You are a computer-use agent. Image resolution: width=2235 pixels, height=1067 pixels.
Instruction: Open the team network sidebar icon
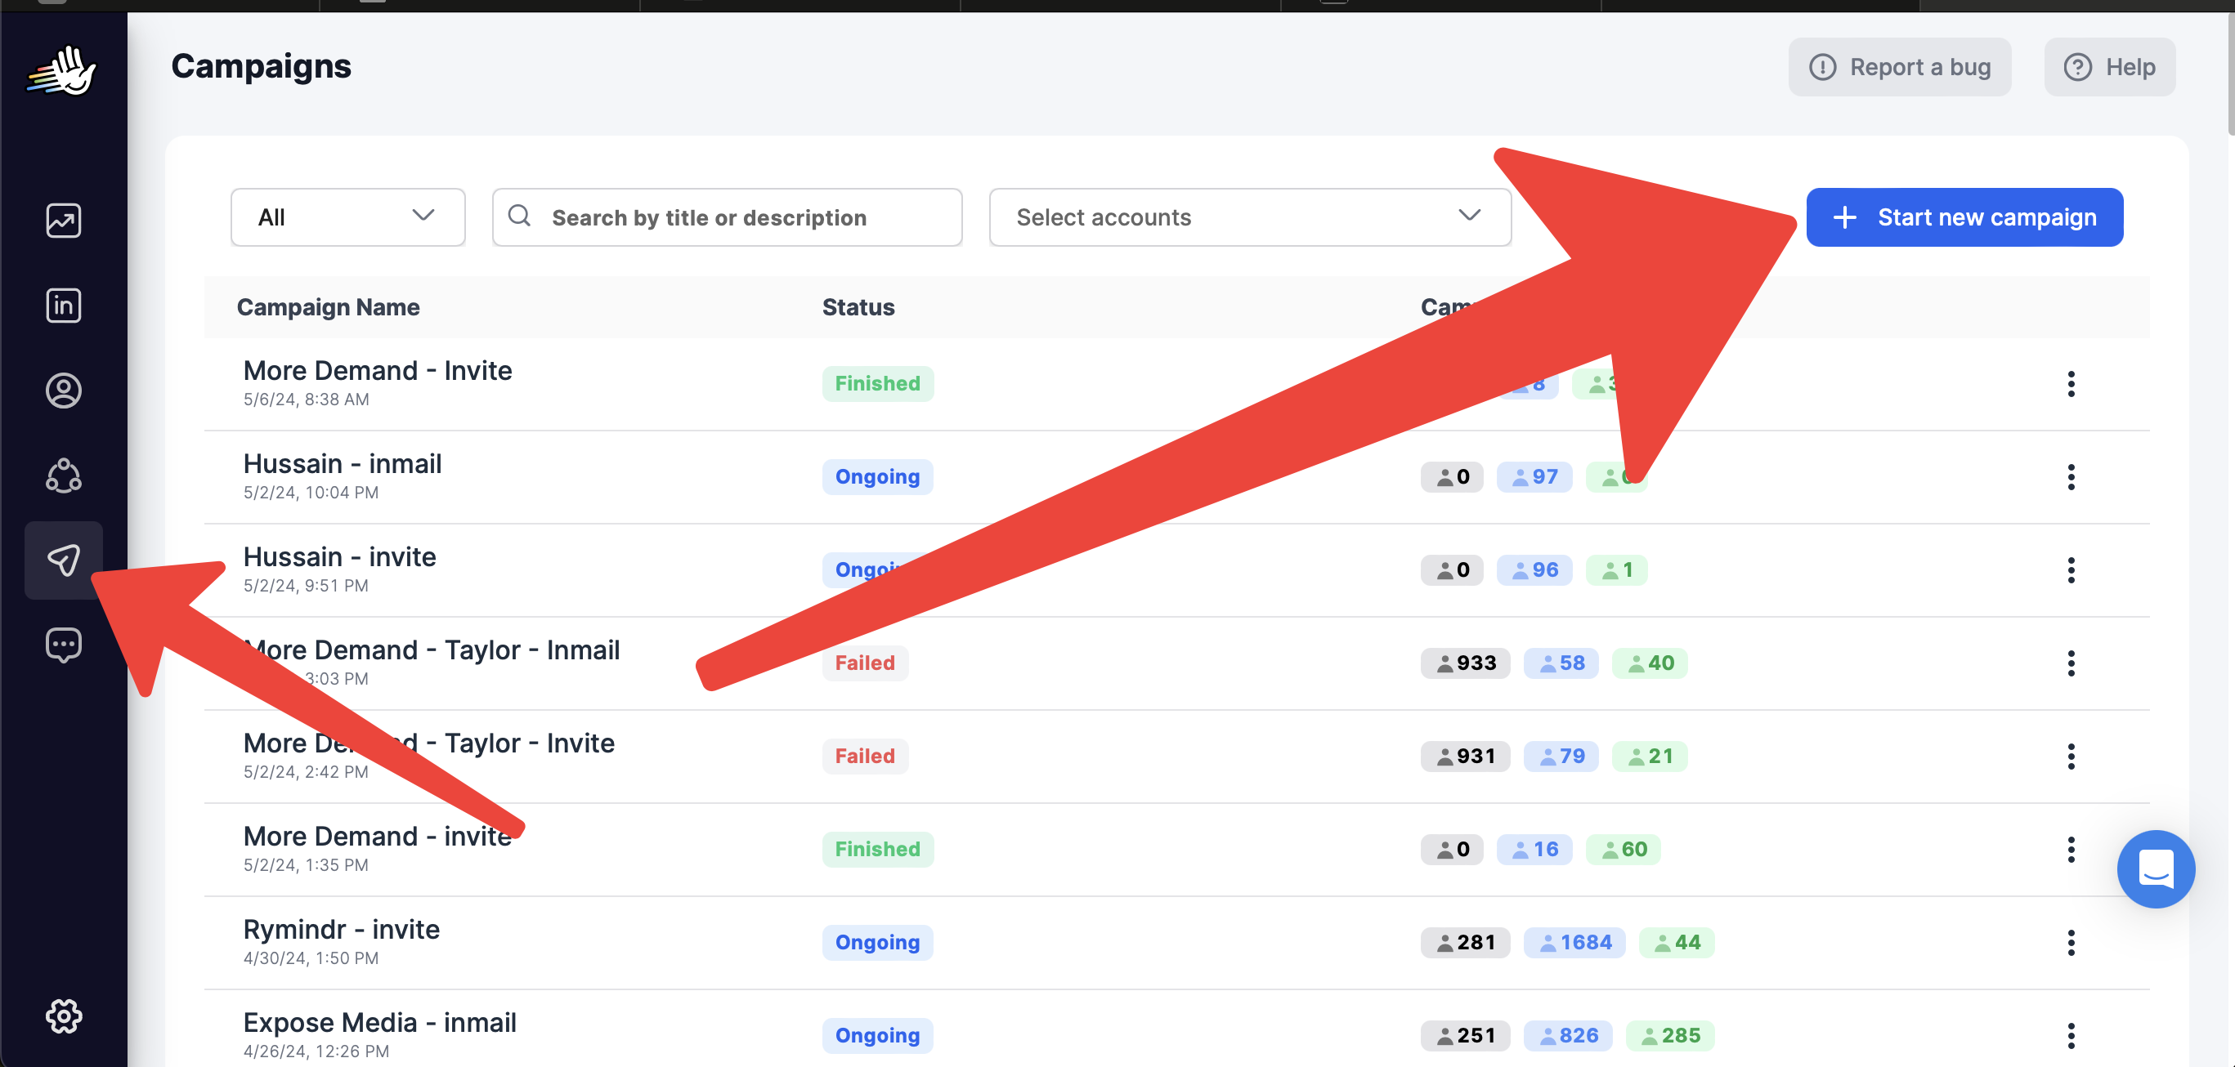[x=63, y=475]
